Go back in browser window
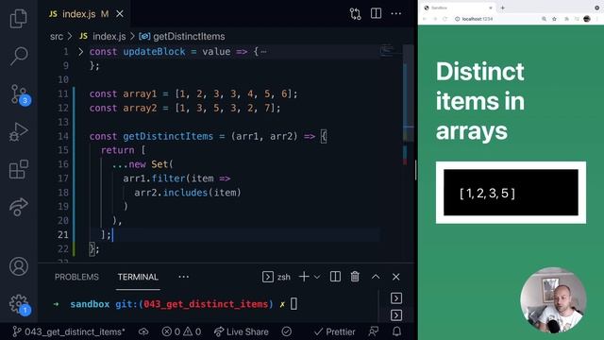 click(425, 19)
